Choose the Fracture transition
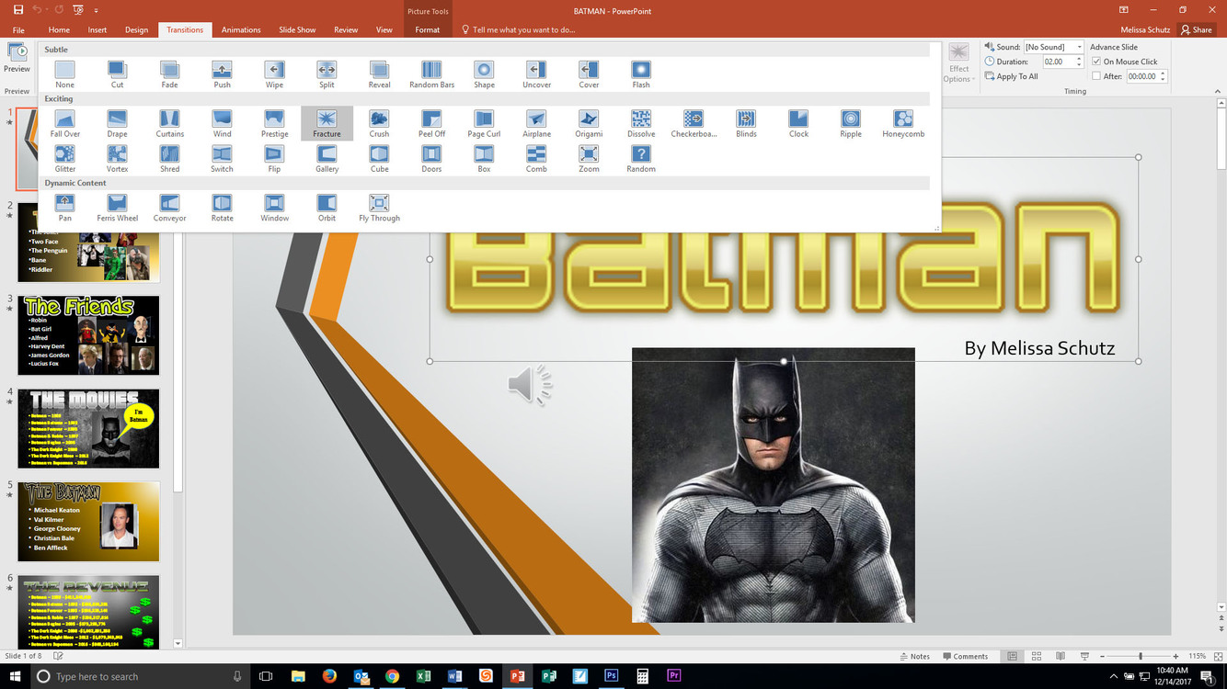Screen dimensions: 1227x689 point(327,123)
